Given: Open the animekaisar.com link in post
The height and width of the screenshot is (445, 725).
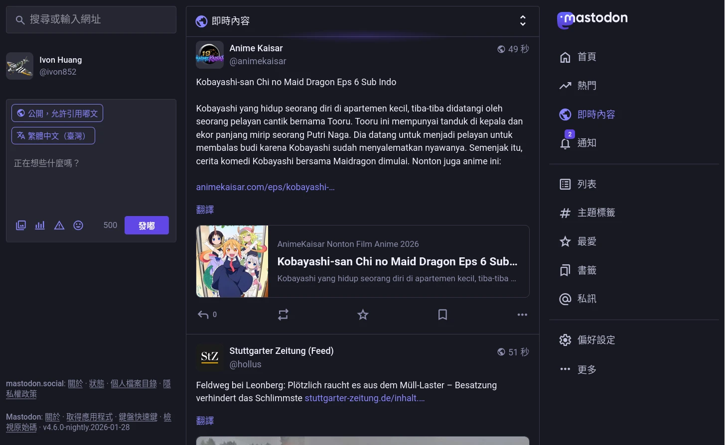Looking at the screenshot, I should click(265, 187).
